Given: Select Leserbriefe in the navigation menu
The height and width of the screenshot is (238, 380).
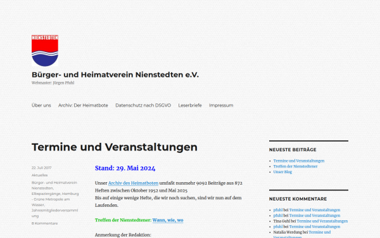Looking at the screenshot, I should [x=190, y=105].
